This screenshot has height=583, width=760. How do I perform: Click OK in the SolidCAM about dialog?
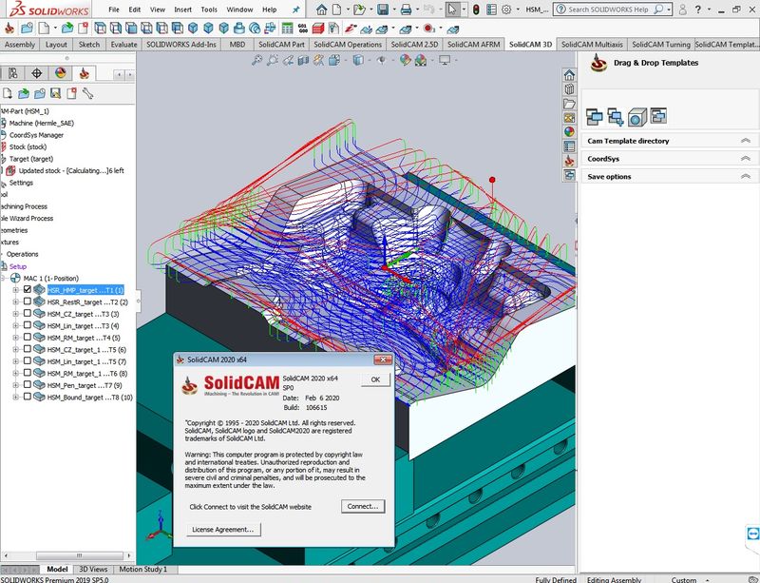[x=374, y=379]
